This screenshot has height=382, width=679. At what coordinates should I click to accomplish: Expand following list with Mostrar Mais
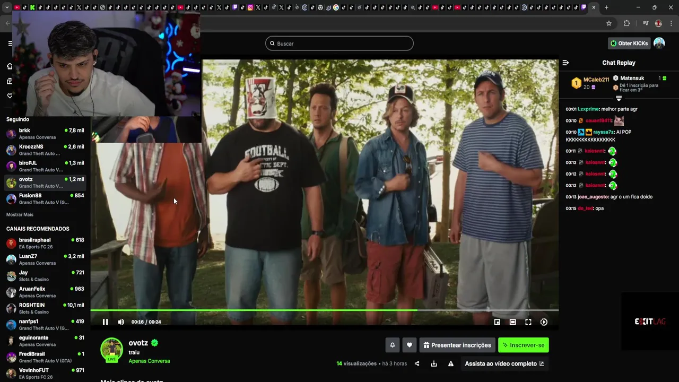pos(20,215)
